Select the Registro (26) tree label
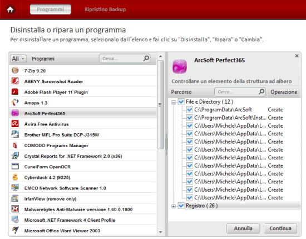 pos(201,206)
